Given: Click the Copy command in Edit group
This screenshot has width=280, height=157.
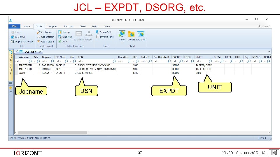Looking at the screenshot, I should pos(16,32).
